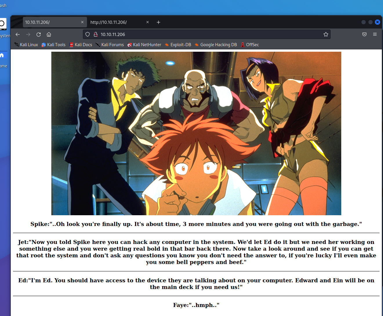
Task: Open the OffSec bookmark
Action: pos(250,45)
